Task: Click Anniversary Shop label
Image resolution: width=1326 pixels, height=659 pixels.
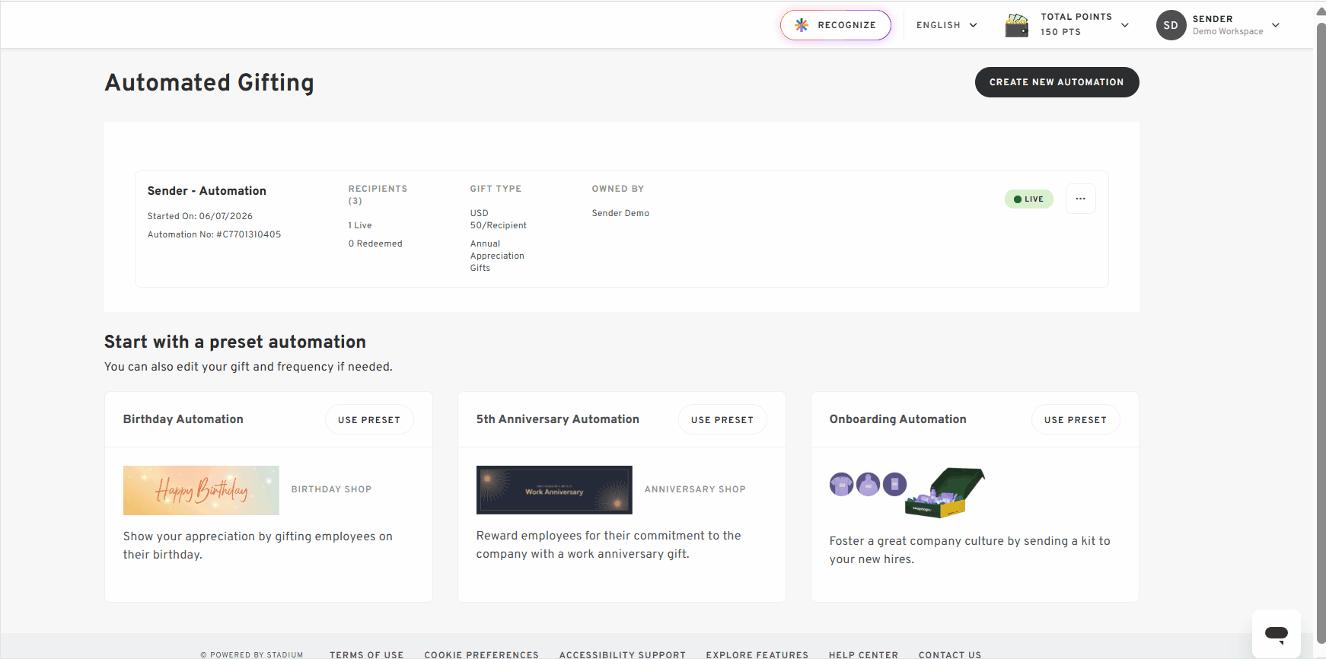Action: (x=695, y=489)
